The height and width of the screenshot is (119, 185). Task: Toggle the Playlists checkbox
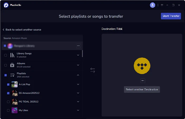coord(6,75)
